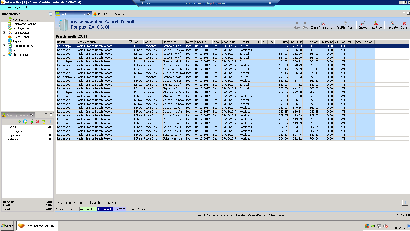Viewport: 410px width, 231px height.
Task: Click the Administrator running-man icon
Action: click(x=10, y=33)
